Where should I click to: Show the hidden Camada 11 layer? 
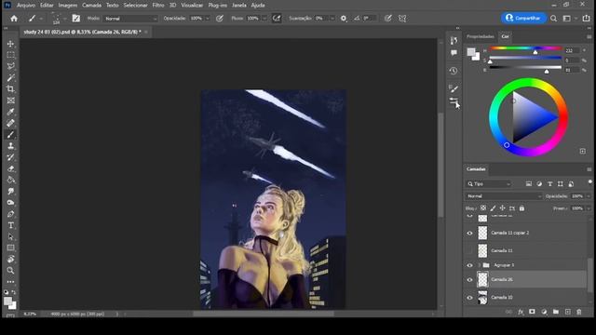coord(469,250)
